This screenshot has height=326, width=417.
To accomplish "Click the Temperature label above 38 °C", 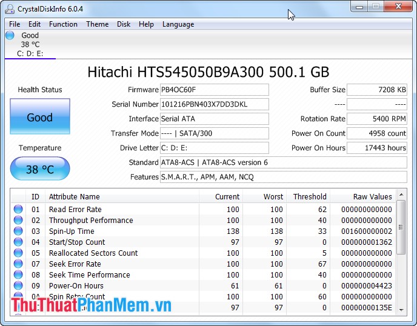I will point(40,148).
